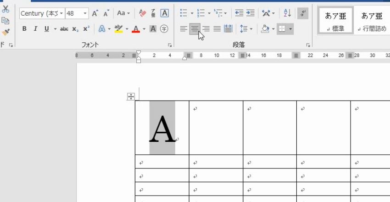The width and height of the screenshot is (390, 202).
Task: Align paragraph left
Action: [x=184, y=29]
